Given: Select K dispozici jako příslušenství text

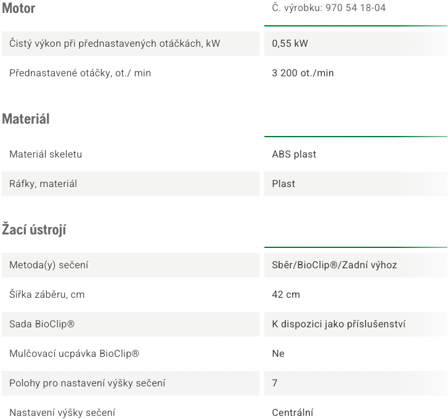Looking at the screenshot, I should 338,324.
